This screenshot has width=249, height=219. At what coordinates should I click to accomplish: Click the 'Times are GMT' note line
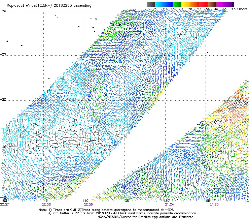pos(106,210)
